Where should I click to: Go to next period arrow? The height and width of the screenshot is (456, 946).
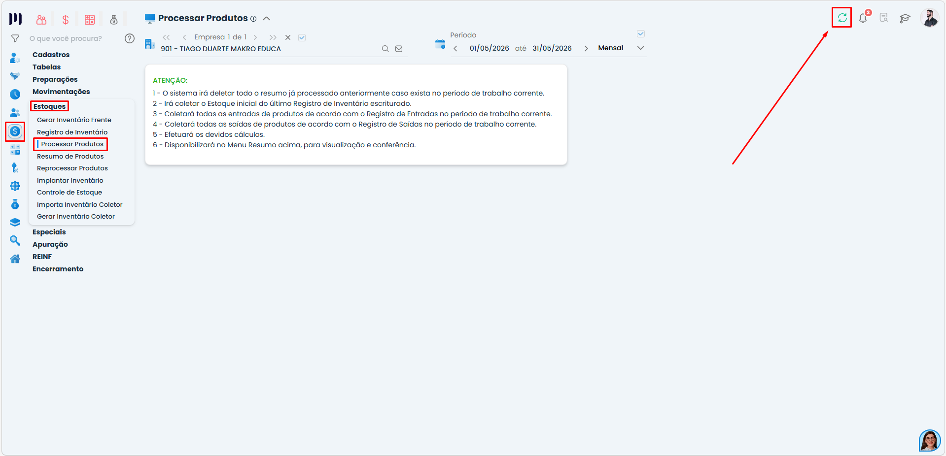(586, 48)
